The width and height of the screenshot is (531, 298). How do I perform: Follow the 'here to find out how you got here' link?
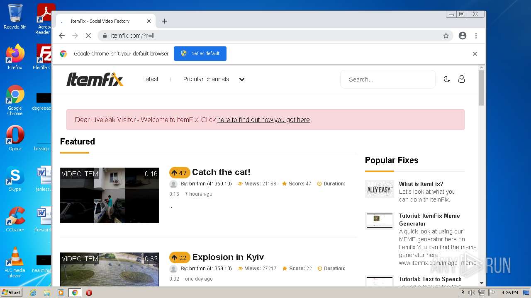point(263,120)
